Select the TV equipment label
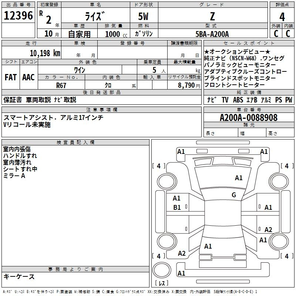The image size is (296, 296). pyautogui.click(x=225, y=100)
